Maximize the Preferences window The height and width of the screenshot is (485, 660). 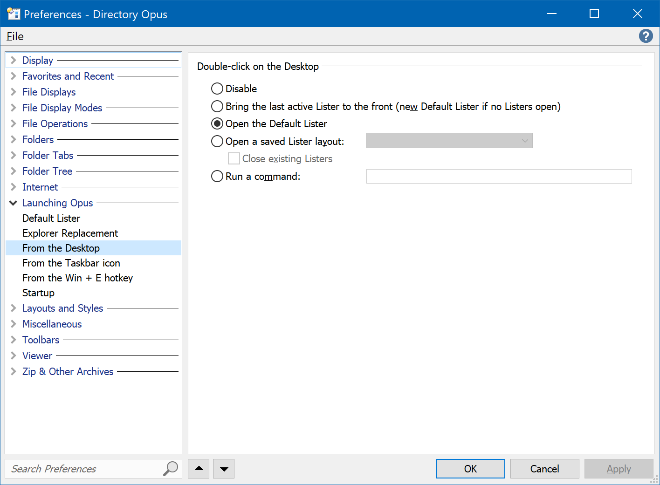click(594, 14)
